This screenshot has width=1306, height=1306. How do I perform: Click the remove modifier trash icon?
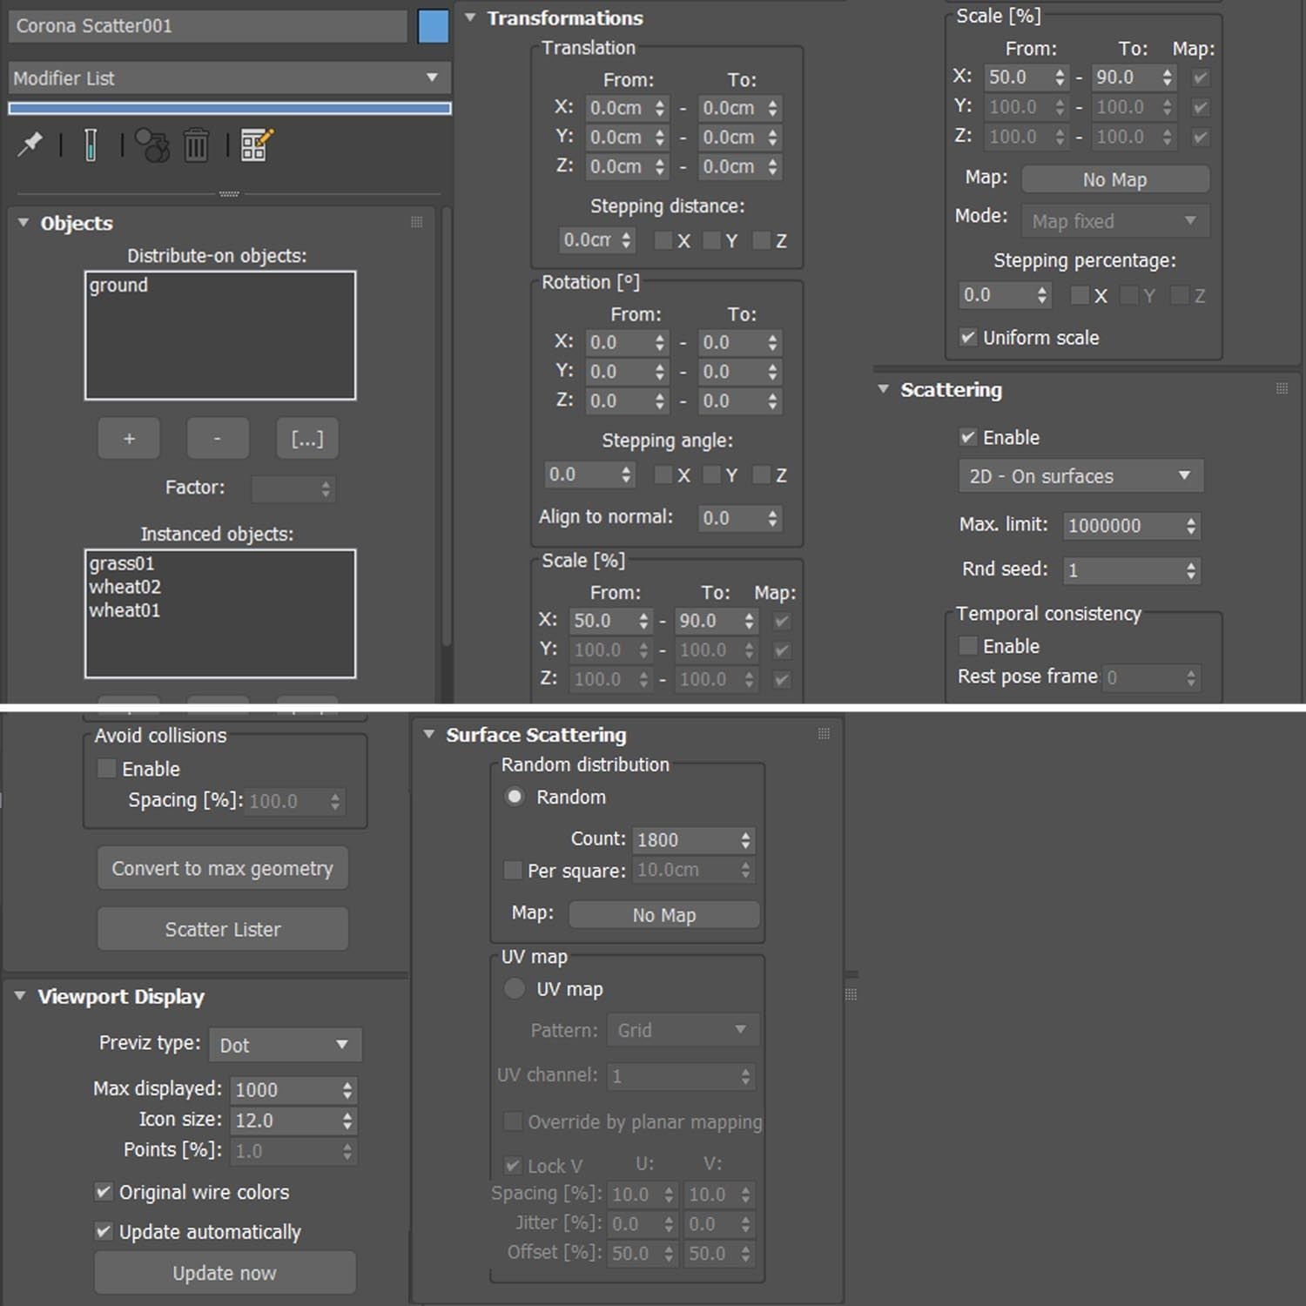tap(196, 145)
